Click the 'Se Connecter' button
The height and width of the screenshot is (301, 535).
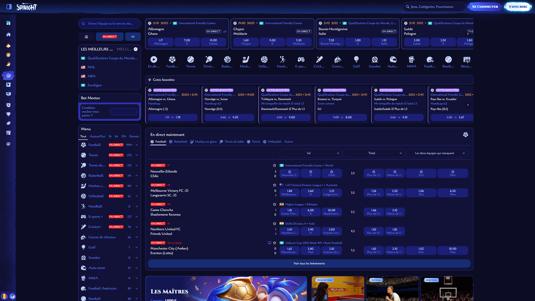485,7
